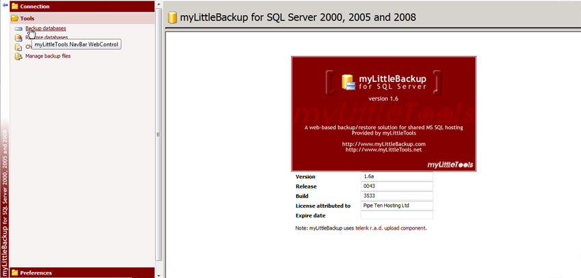Click the License field showing Pipe Ten Hosting Ltd

(x=396, y=206)
